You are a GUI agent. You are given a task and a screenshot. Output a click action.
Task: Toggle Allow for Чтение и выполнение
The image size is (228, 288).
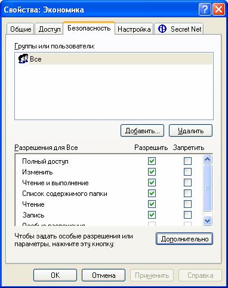click(x=152, y=182)
